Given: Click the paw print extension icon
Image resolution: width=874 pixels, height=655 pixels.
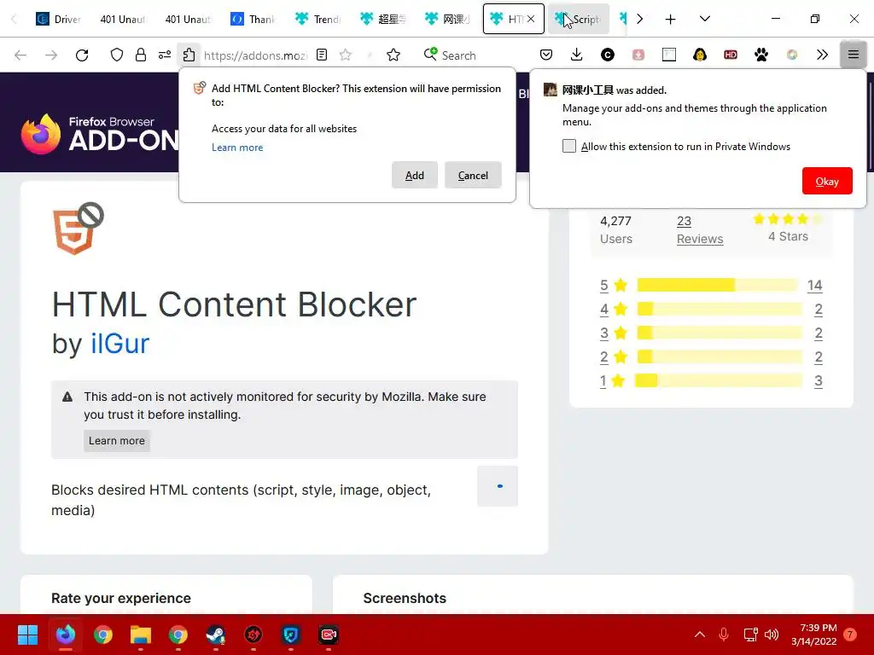Looking at the screenshot, I should pos(760,55).
